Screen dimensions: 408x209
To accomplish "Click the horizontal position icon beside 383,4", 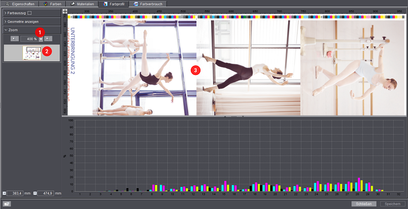I will tap(5, 193).
